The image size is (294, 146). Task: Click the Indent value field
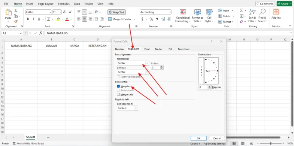pyautogui.click(x=156, y=67)
